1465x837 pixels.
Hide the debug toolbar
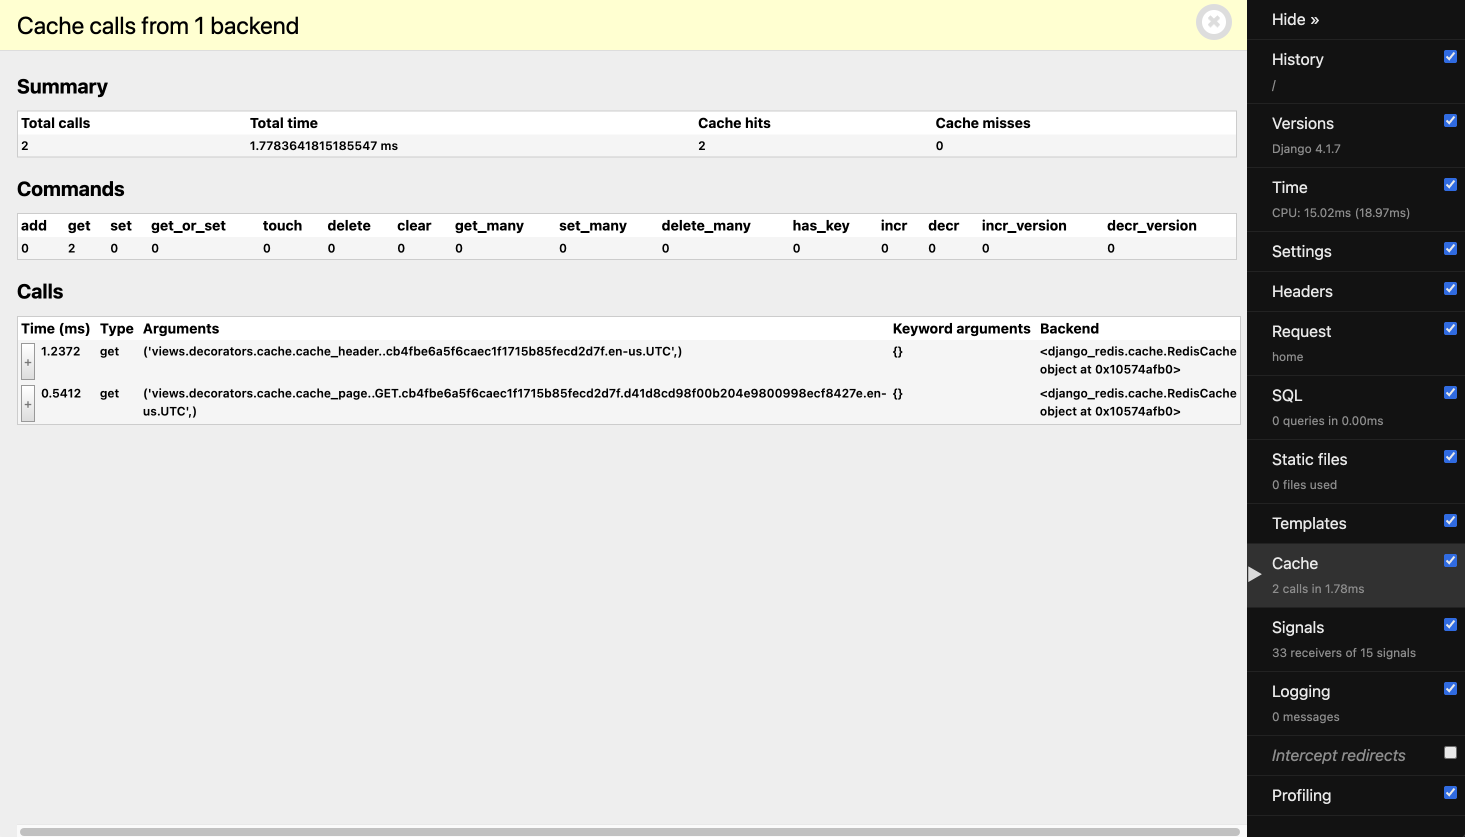[1295, 19]
